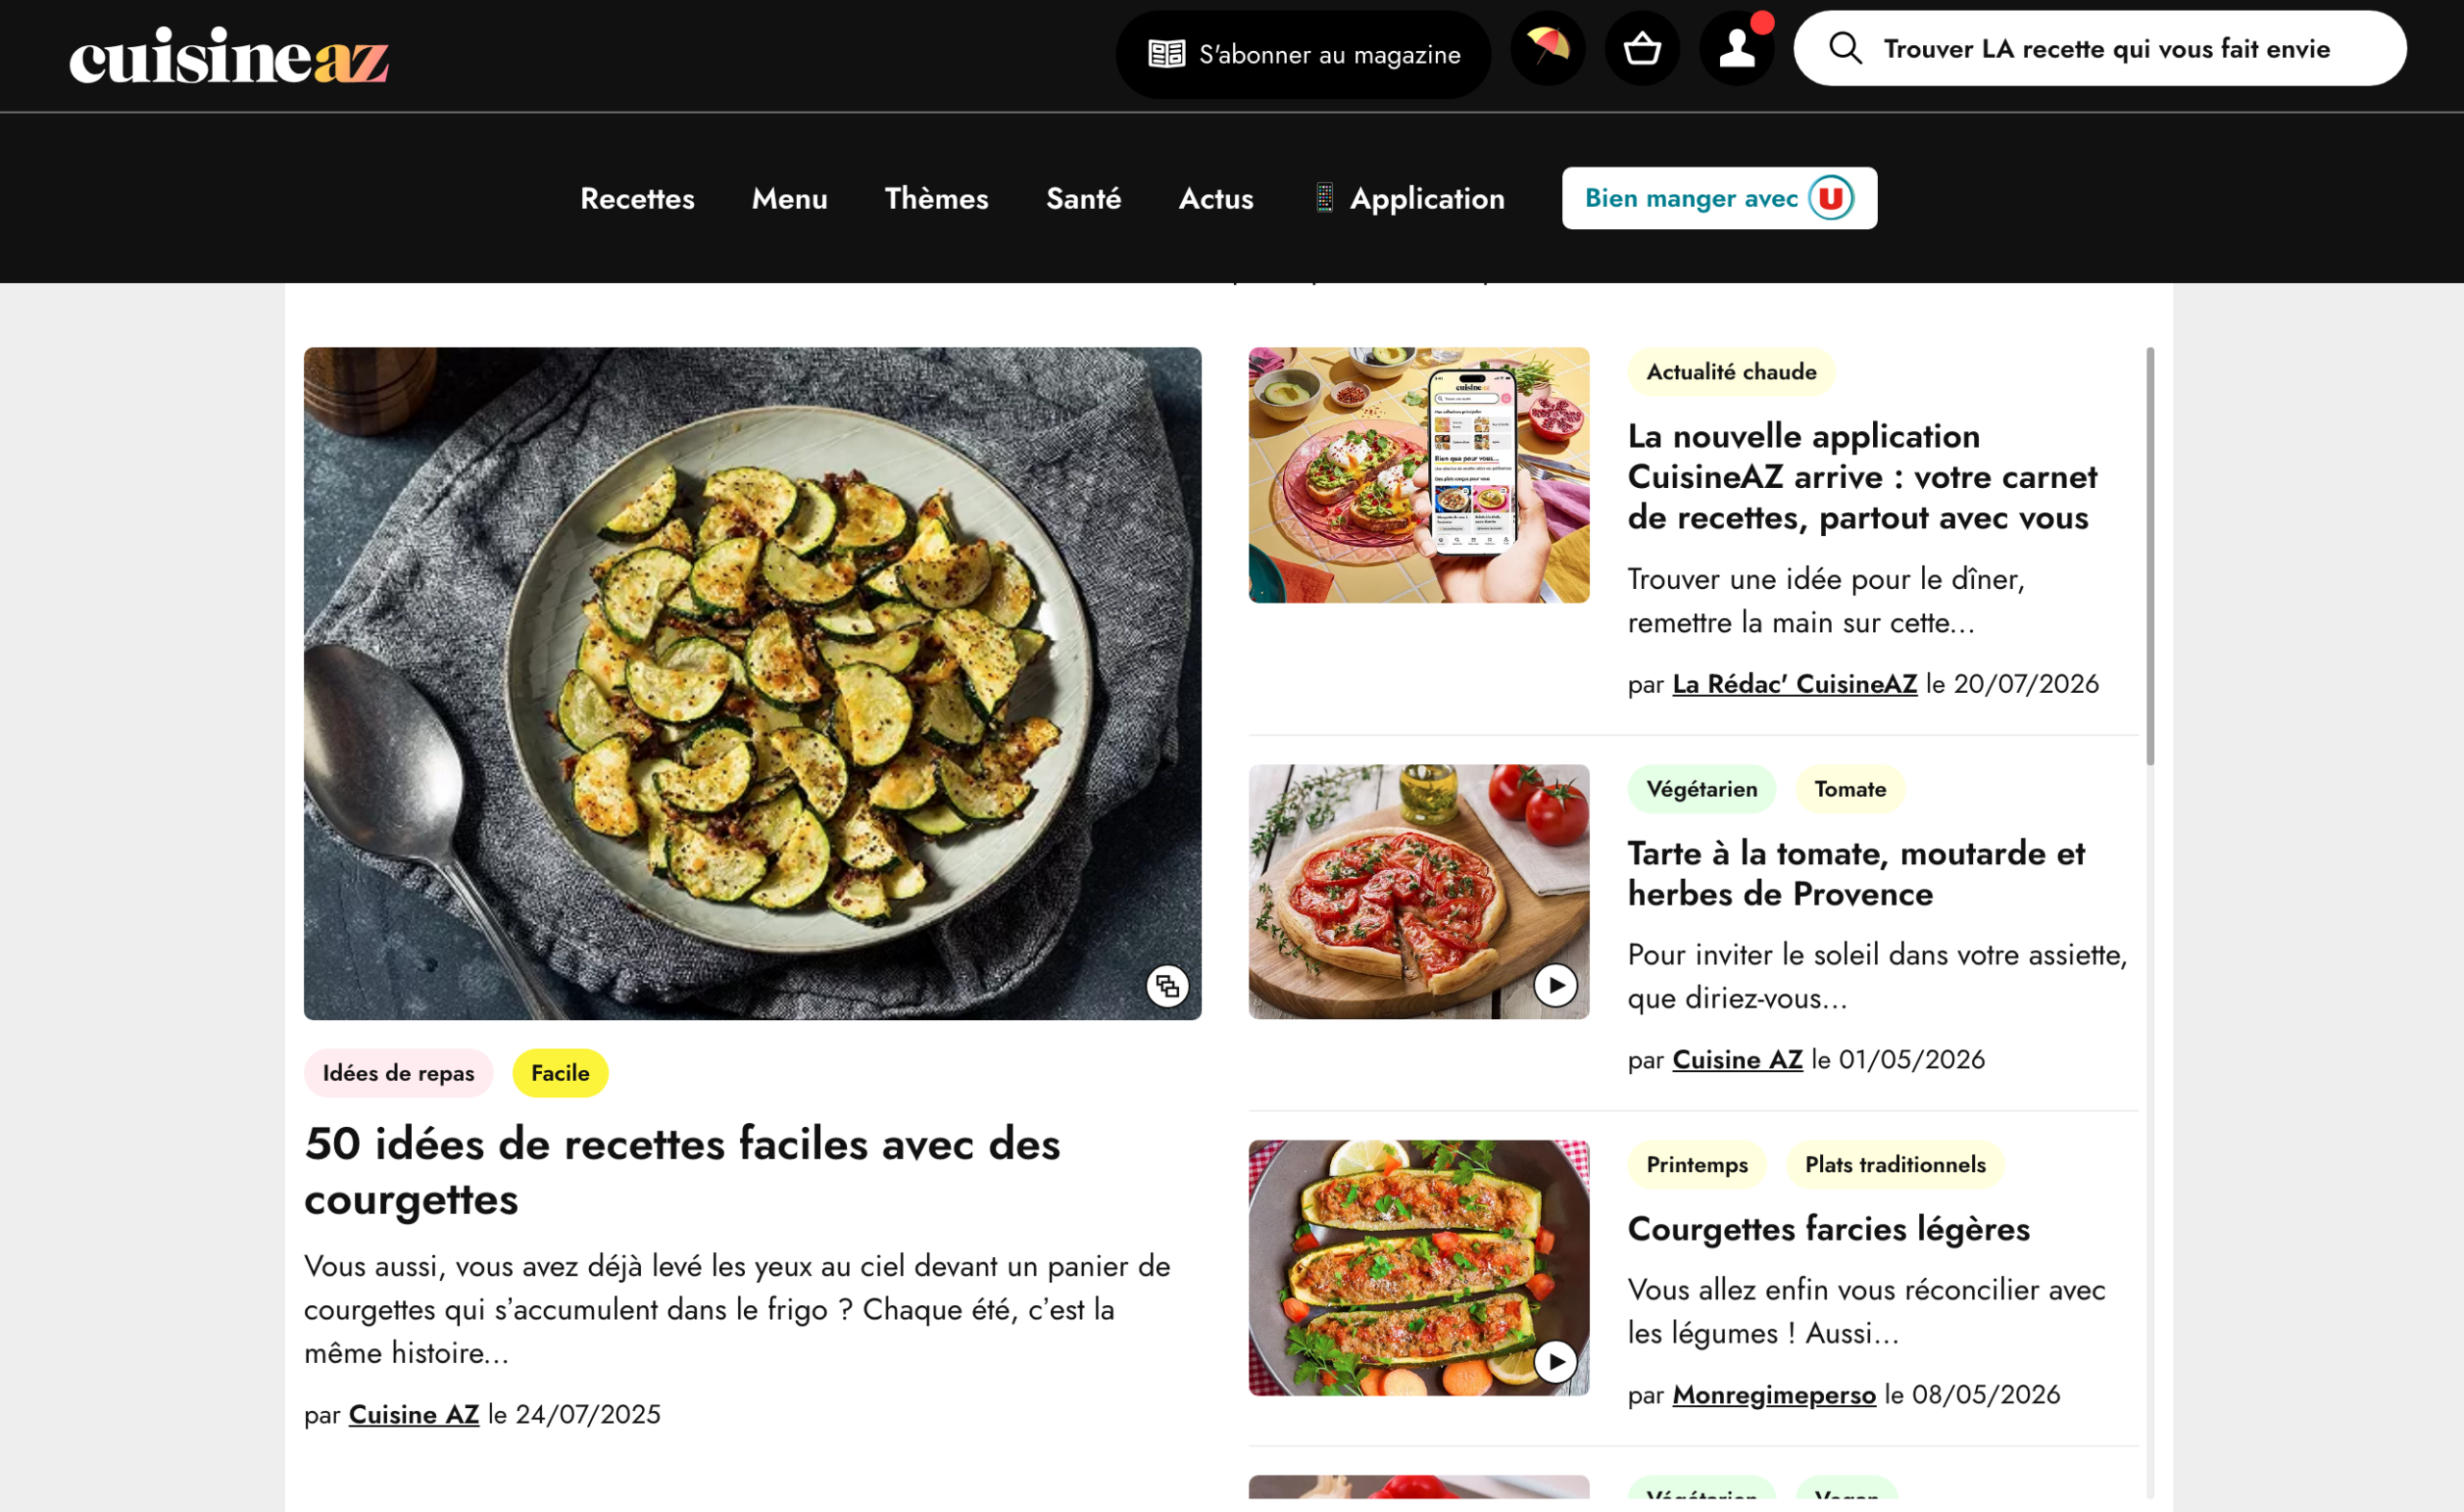Click S'abonner au magazine button

click(x=1303, y=54)
